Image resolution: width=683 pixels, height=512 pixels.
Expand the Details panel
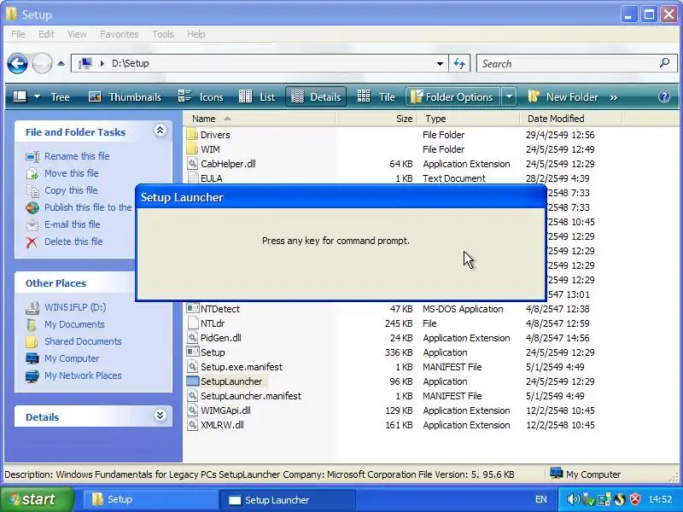click(160, 416)
